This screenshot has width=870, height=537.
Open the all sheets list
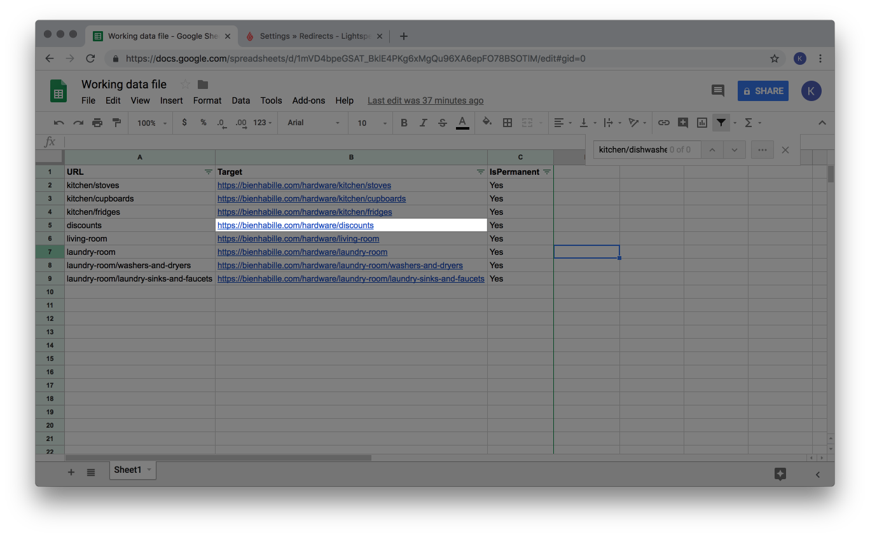[x=91, y=472]
